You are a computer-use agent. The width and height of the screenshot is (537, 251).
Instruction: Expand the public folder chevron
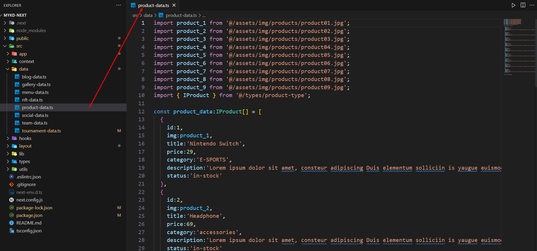click(x=5, y=38)
